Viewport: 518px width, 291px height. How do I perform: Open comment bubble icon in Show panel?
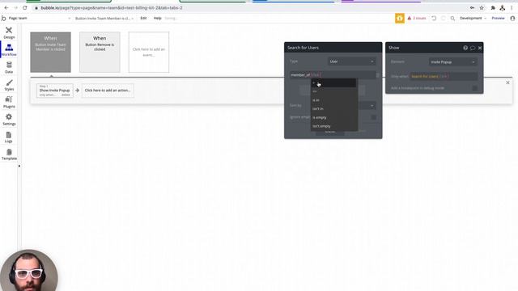point(473,48)
